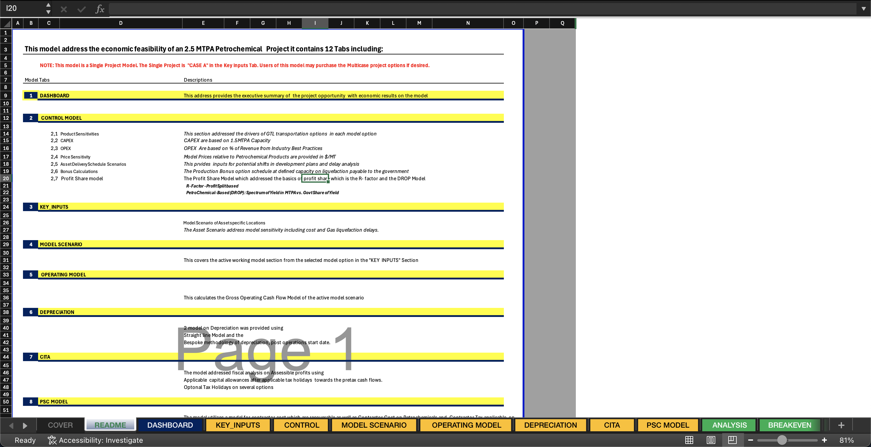Select row 20 header
This screenshot has width=871, height=447.
(x=6, y=178)
